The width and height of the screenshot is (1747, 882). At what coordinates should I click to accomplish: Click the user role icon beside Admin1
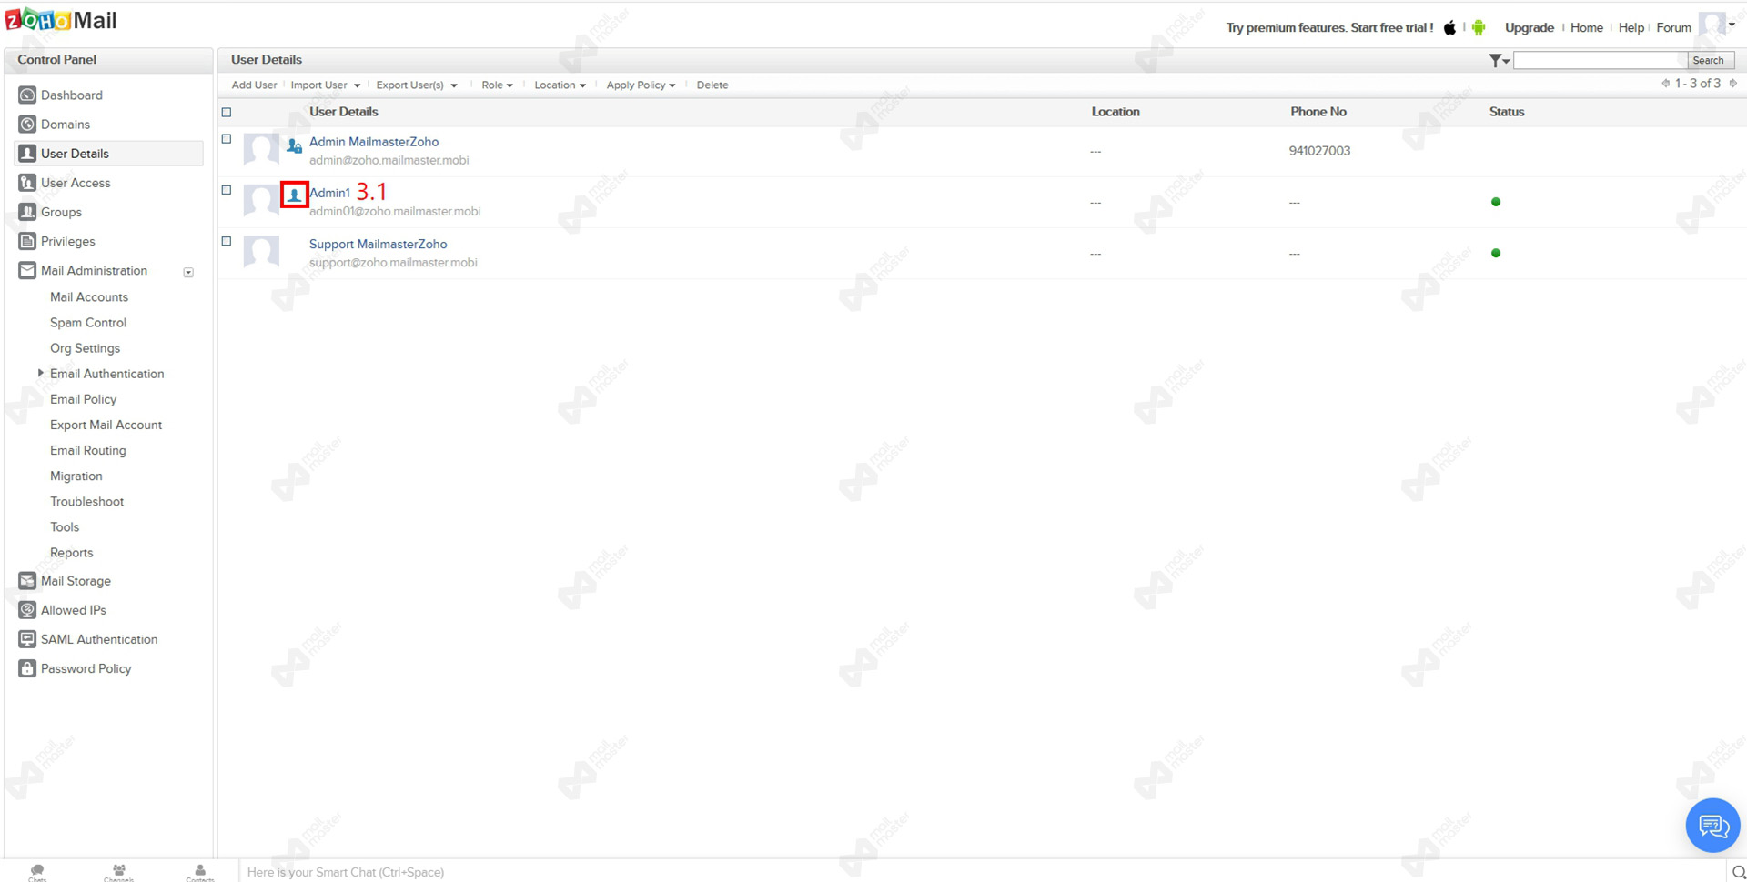(x=294, y=195)
